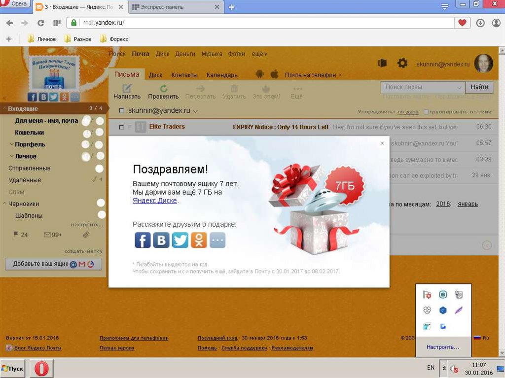Screen dimensions: 505x378
Task: Show hidden tray icons arrow
Action: coord(444,368)
